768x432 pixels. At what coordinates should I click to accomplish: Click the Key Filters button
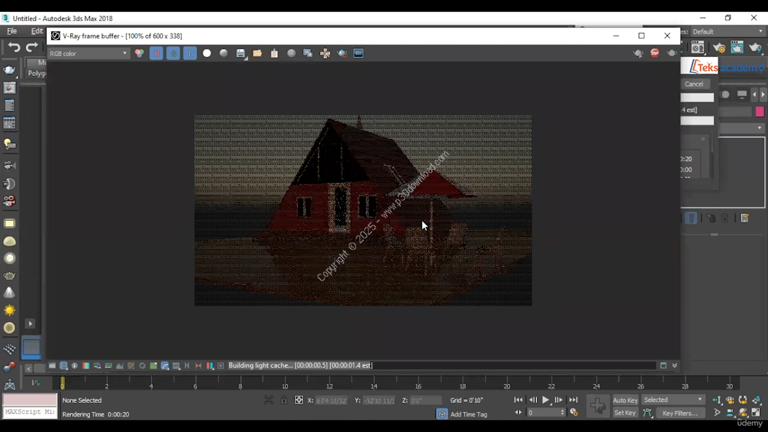tap(680, 413)
